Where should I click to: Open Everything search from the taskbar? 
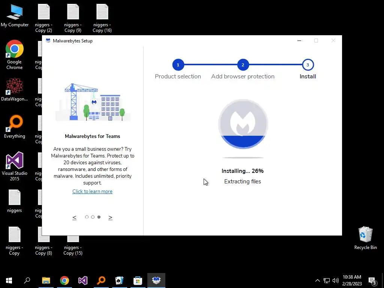(101, 280)
